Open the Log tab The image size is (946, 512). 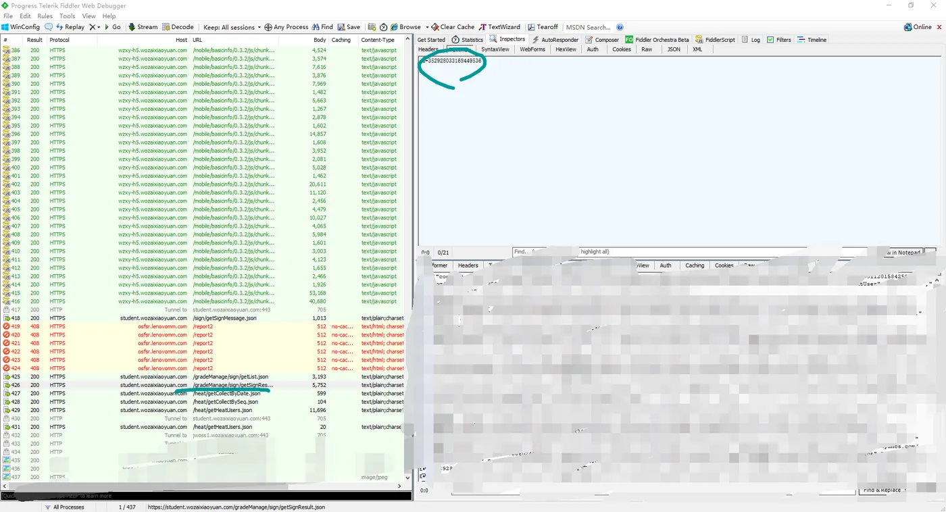751,40
